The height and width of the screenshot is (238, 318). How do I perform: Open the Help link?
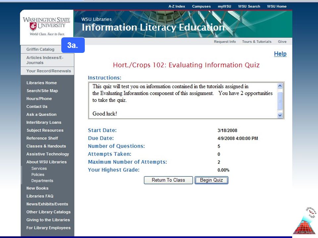point(280,54)
